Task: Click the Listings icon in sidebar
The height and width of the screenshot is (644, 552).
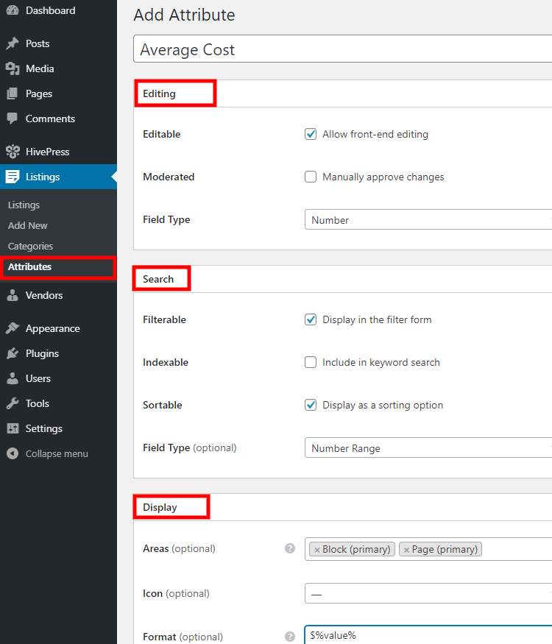Action: (13, 177)
